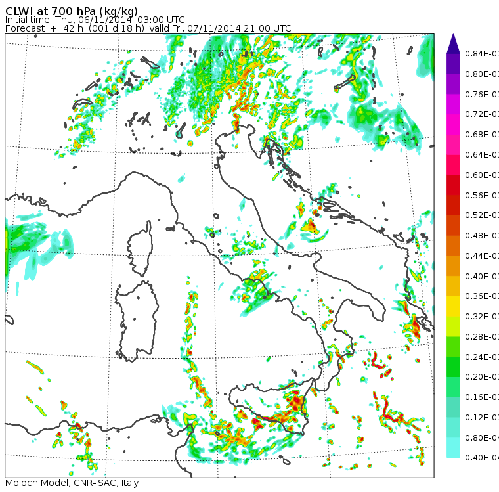Click the 0.16E-03 legend label
Screen dimensions: 499x492
(482, 397)
